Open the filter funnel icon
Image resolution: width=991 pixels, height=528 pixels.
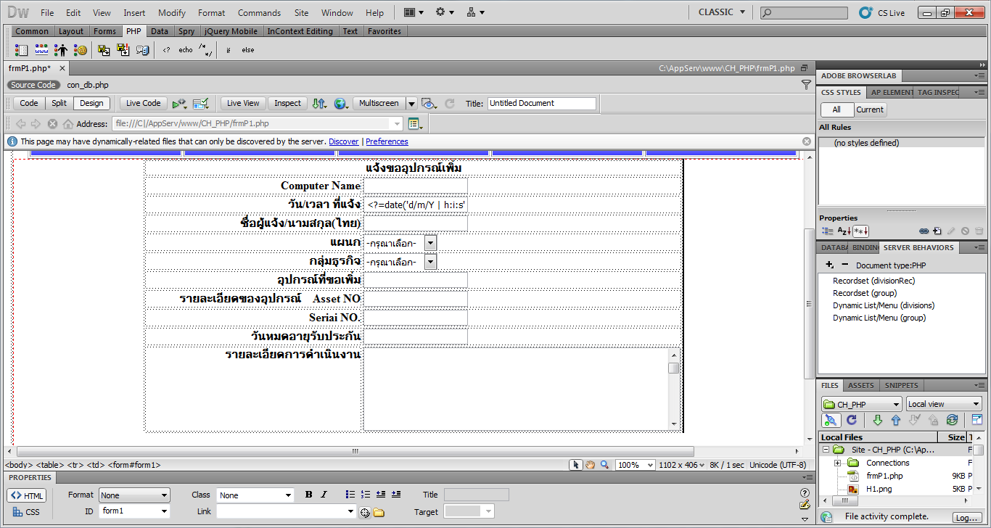tap(806, 85)
